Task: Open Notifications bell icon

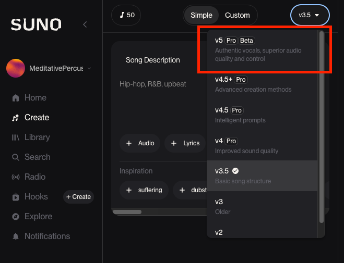Action: tap(16, 236)
